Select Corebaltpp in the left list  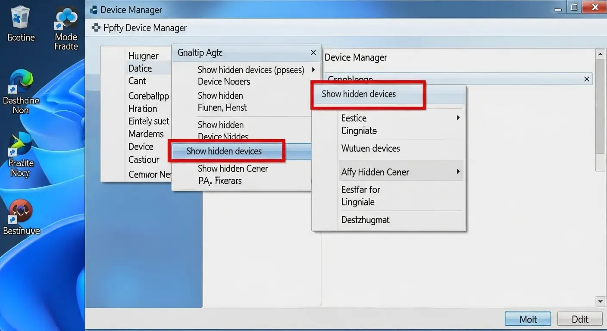coord(149,96)
